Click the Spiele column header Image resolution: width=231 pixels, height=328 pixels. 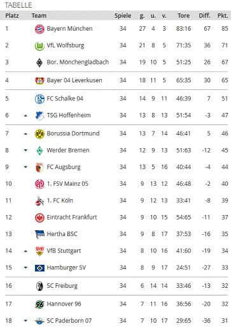[x=123, y=15]
